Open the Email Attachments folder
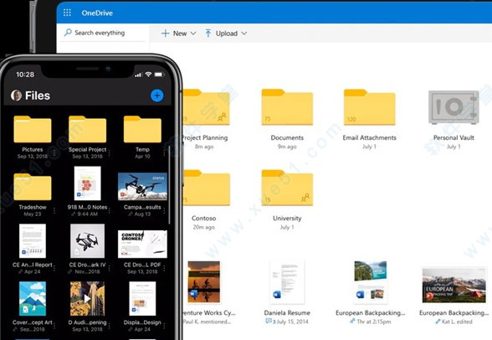This screenshot has height=340, width=492. [369, 107]
